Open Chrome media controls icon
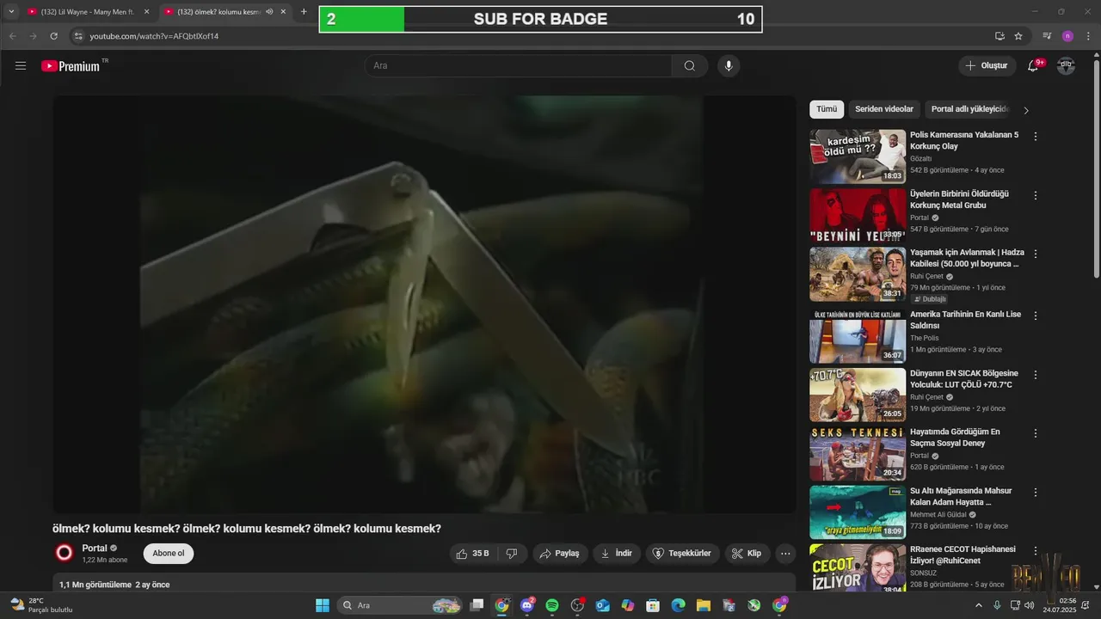This screenshot has height=619, width=1101. pos(1047,36)
